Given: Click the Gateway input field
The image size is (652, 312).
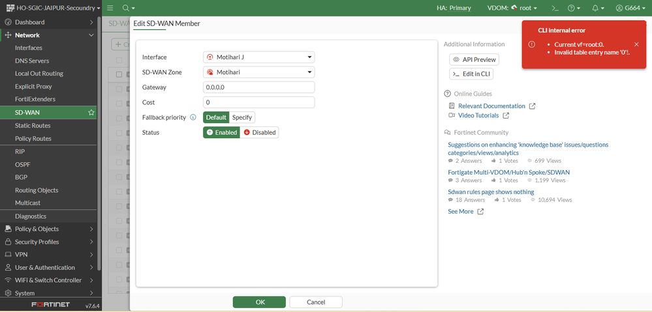Looking at the screenshot, I should coord(258,87).
